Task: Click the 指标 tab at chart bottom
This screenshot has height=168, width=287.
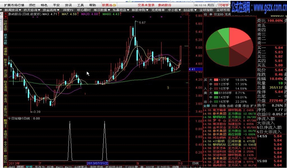Action: click(x=12, y=167)
